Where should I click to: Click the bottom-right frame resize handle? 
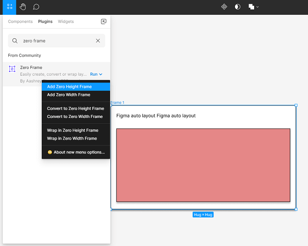(296, 209)
